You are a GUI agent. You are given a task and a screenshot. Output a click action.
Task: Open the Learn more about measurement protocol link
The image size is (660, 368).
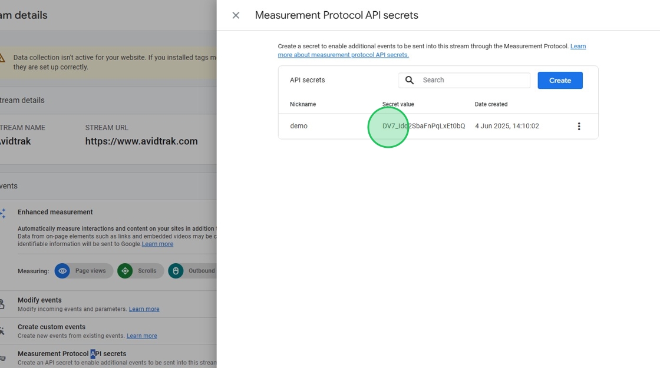click(432, 51)
